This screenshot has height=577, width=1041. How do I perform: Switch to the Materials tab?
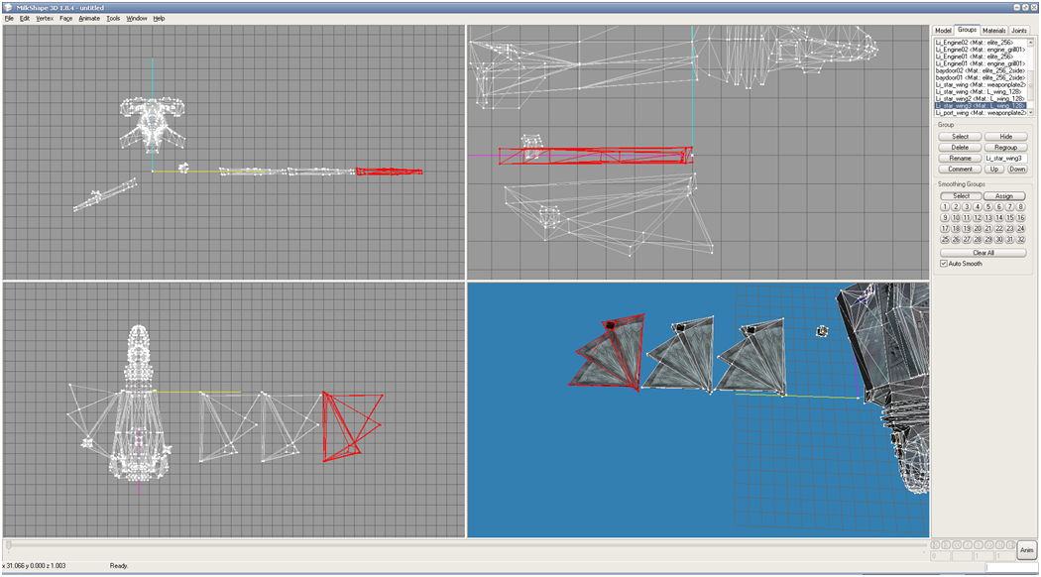tap(993, 31)
